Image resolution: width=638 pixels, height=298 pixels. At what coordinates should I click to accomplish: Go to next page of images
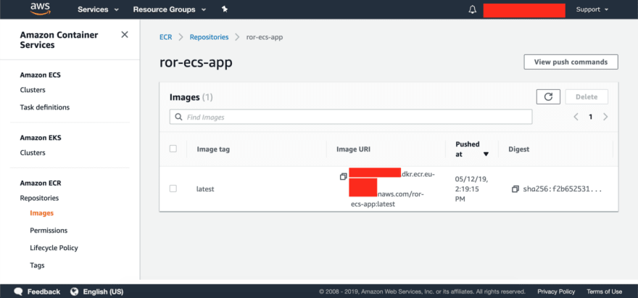[x=605, y=117]
